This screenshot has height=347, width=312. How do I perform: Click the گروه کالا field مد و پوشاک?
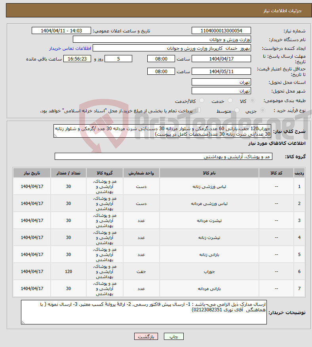pos(164,156)
